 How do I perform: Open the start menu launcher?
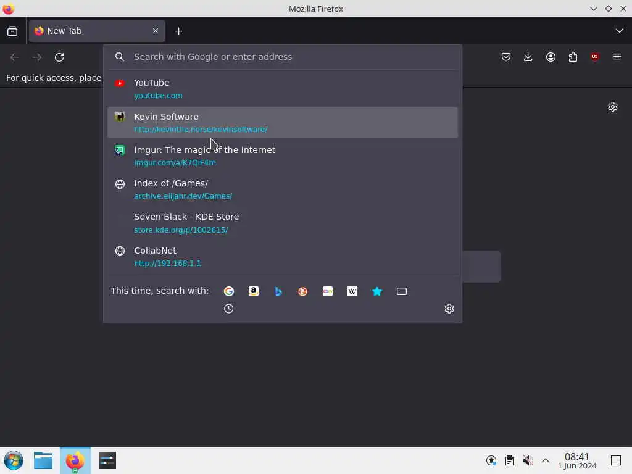click(14, 460)
